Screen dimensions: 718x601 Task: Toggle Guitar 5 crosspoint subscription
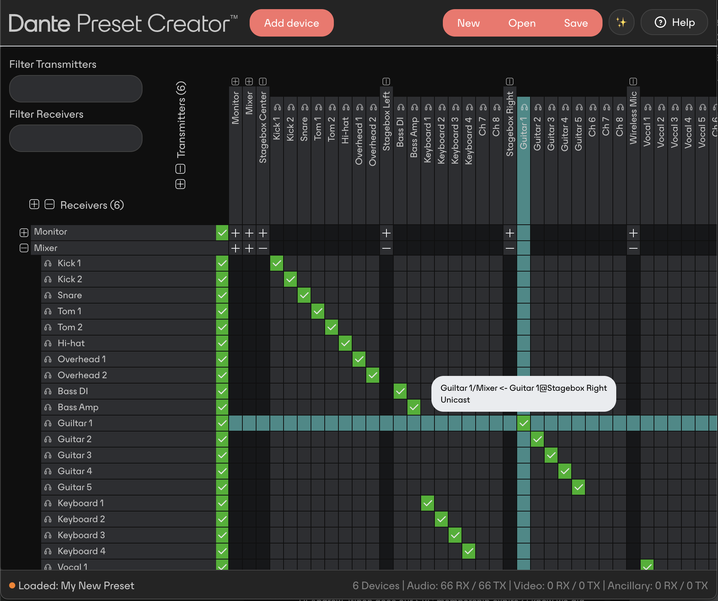pyautogui.click(x=579, y=487)
